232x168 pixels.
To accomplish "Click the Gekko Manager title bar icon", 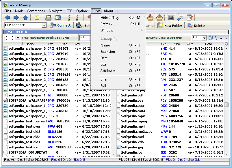I will 5,5.
